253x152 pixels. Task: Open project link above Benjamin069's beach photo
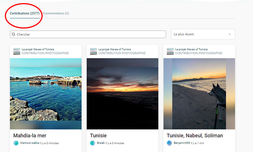[191, 49]
